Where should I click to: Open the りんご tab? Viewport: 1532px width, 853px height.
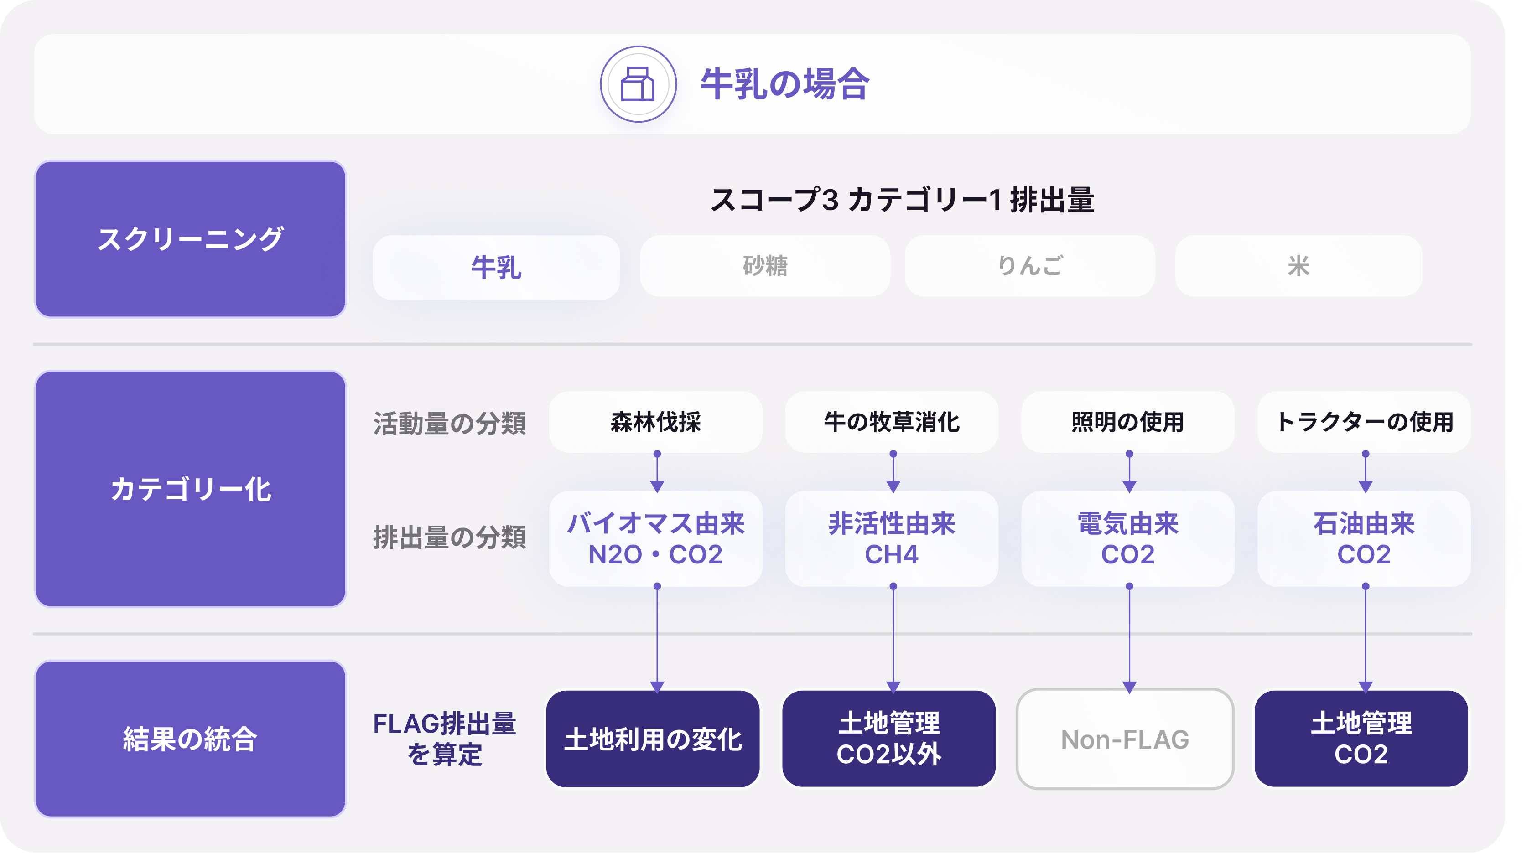(1029, 266)
